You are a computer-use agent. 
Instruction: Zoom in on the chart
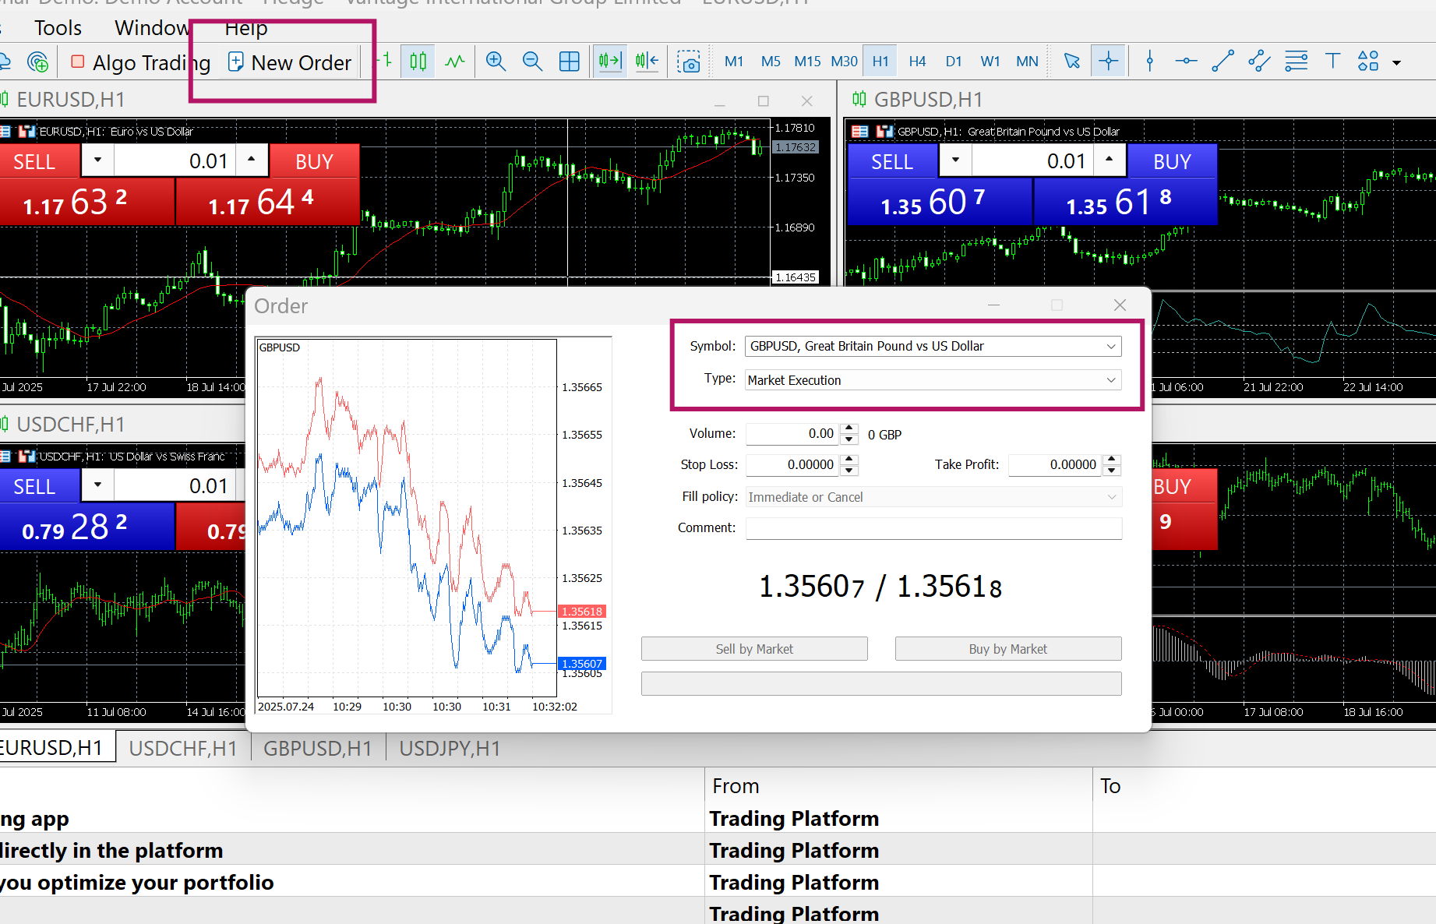pyautogui.click(x=496, y=61)
